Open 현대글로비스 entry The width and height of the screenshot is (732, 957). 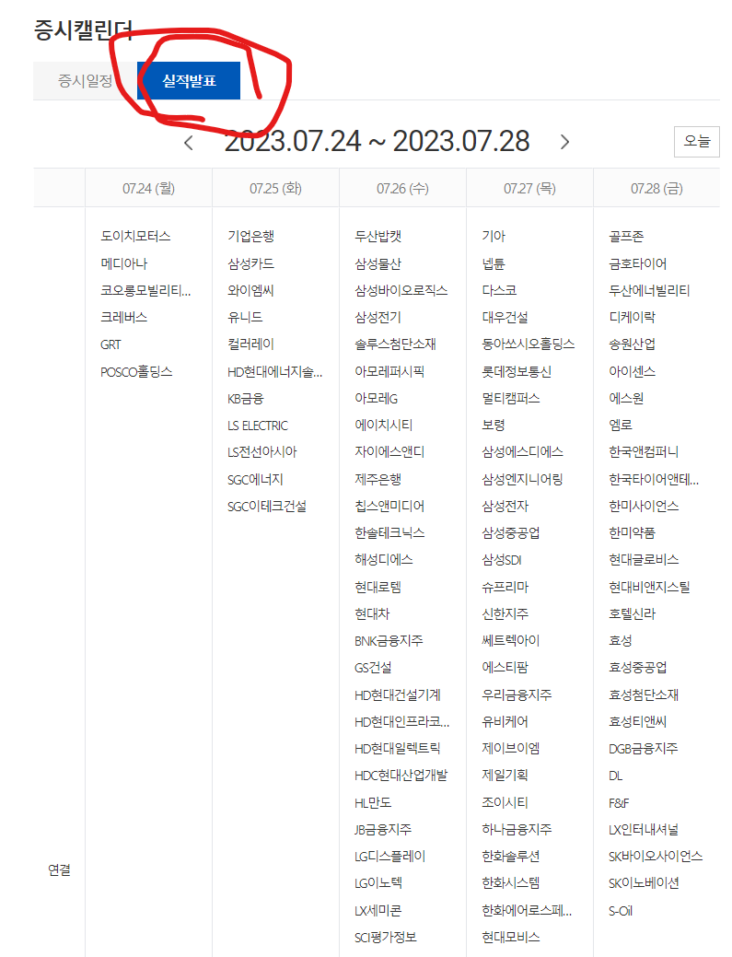644,560
